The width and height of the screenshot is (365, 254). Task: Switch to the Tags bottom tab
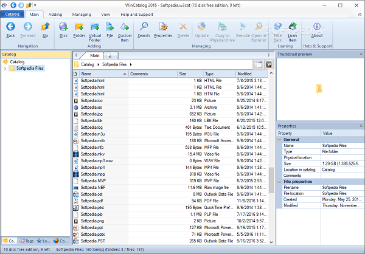(27, 241)
